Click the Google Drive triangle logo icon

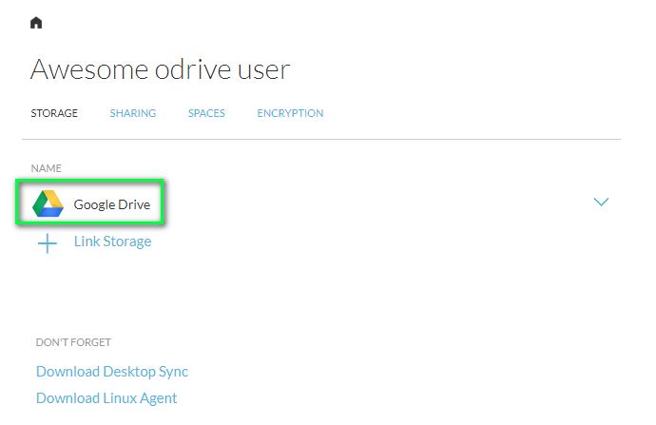[48, 203]
